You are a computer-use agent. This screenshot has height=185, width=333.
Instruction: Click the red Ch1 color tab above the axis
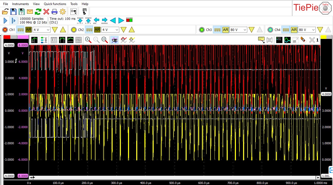click(x=7, y=37)
